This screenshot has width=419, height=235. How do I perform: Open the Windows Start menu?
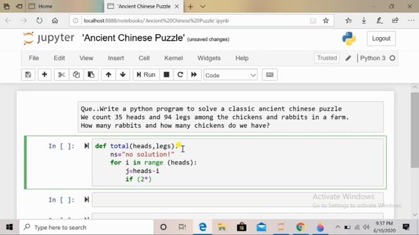pyautogui.click(x=9, y=227)
